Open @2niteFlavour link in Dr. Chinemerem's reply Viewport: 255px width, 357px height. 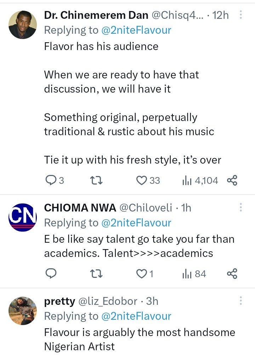pyautogui.click(x=136, y=30)
